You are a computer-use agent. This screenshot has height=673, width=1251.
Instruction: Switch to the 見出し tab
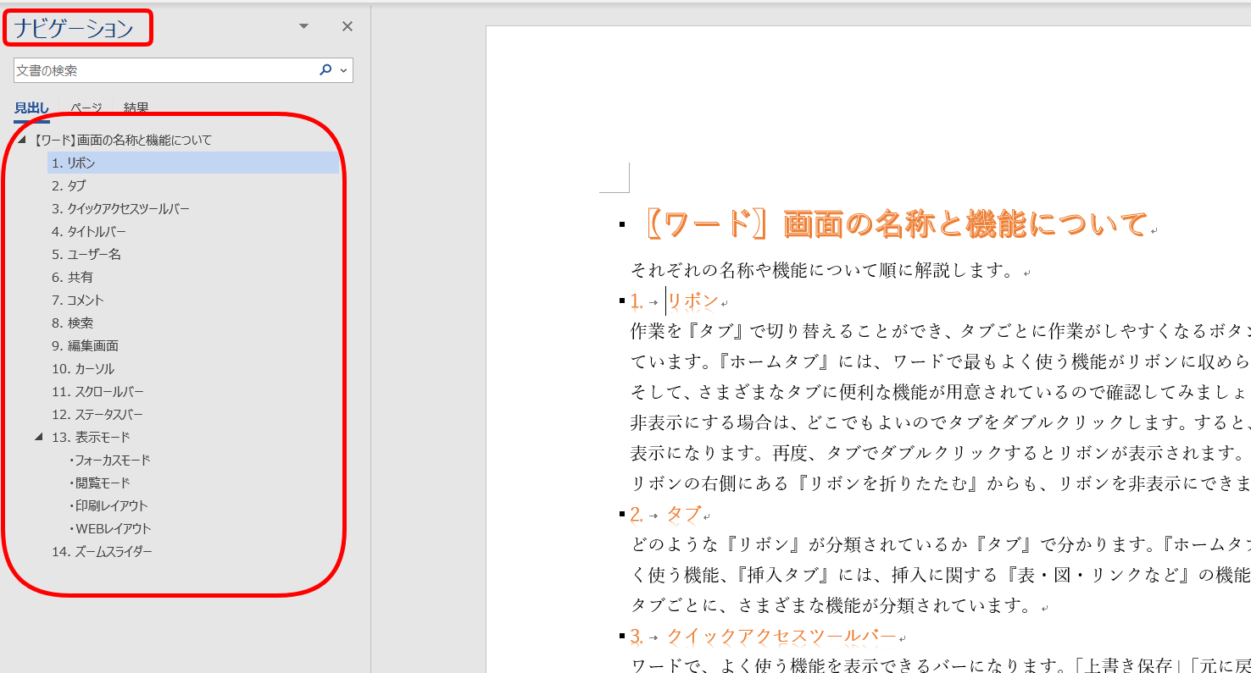[31, 108]
